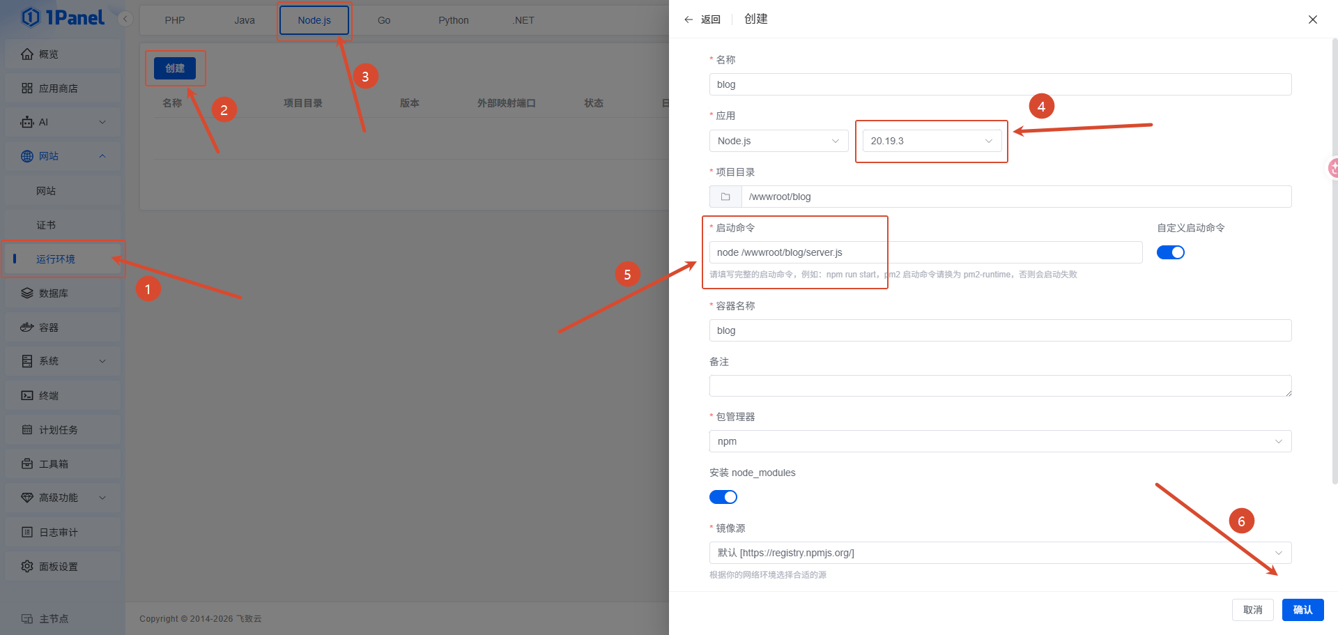Image resolution: width=1338 pixels, height=635 pixels.
Task: Click the 终端 terminal icon
Action: coord(27,395)
